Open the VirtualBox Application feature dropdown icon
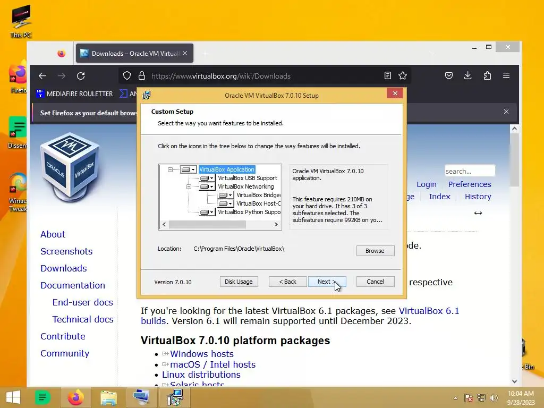The width and height of the screenshot is (544, 408). click(189, 169)
